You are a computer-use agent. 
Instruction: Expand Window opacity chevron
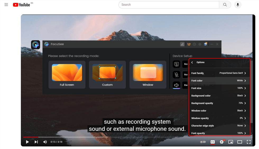point(245,118)
